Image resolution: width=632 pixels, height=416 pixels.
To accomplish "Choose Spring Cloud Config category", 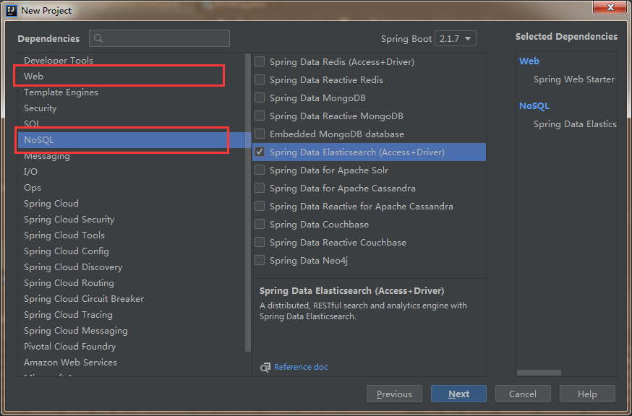I will (x=132, y=251).
